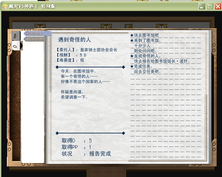Screen dimensions: 222x177
Task: Select the 地下怪物 quest tab
Action: point(35,39)
